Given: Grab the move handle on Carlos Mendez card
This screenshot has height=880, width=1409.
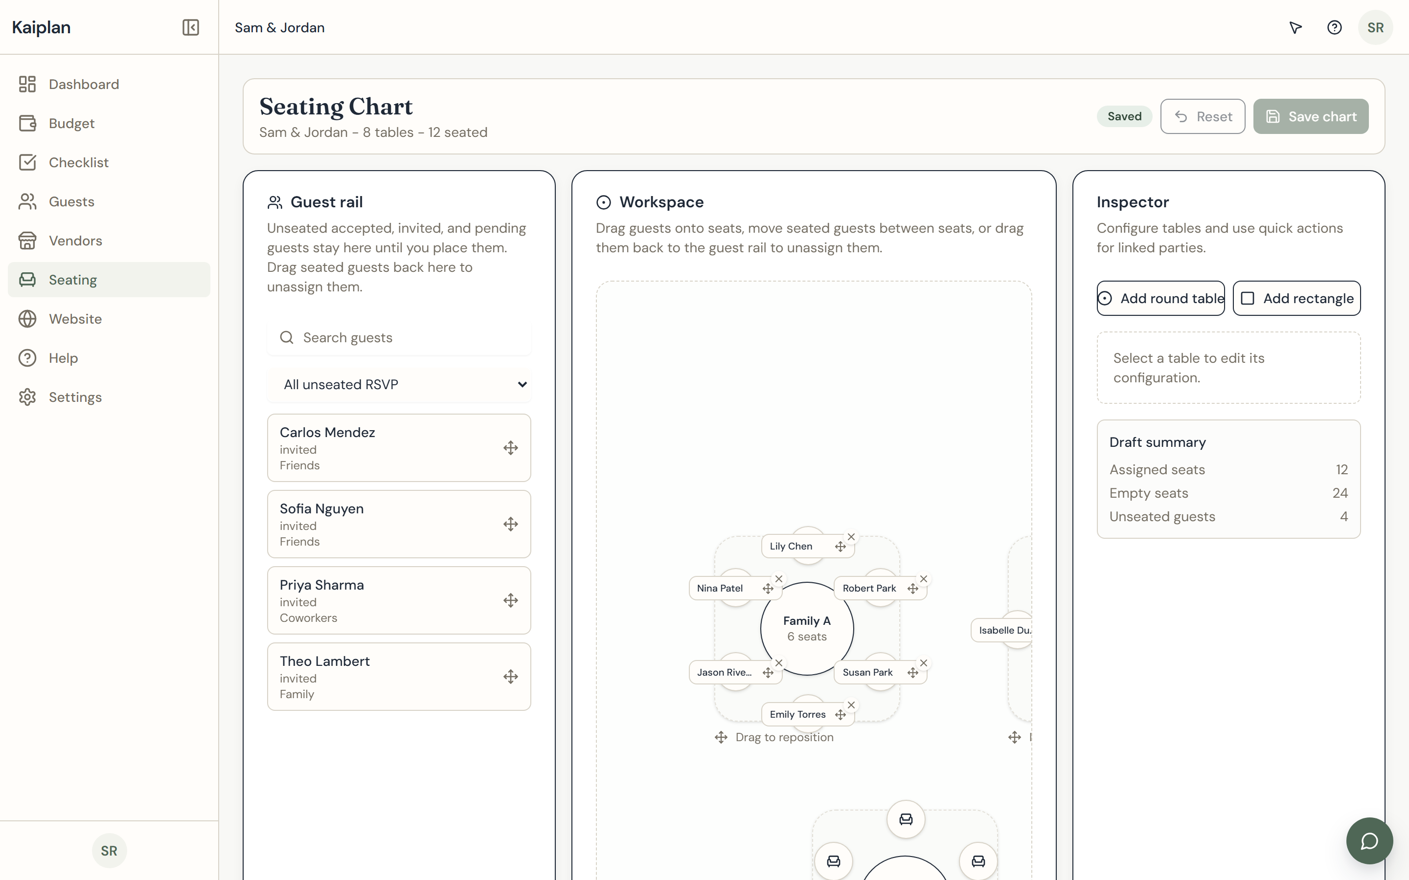Looking at the screenshot, I should click(x=511, y=447).
